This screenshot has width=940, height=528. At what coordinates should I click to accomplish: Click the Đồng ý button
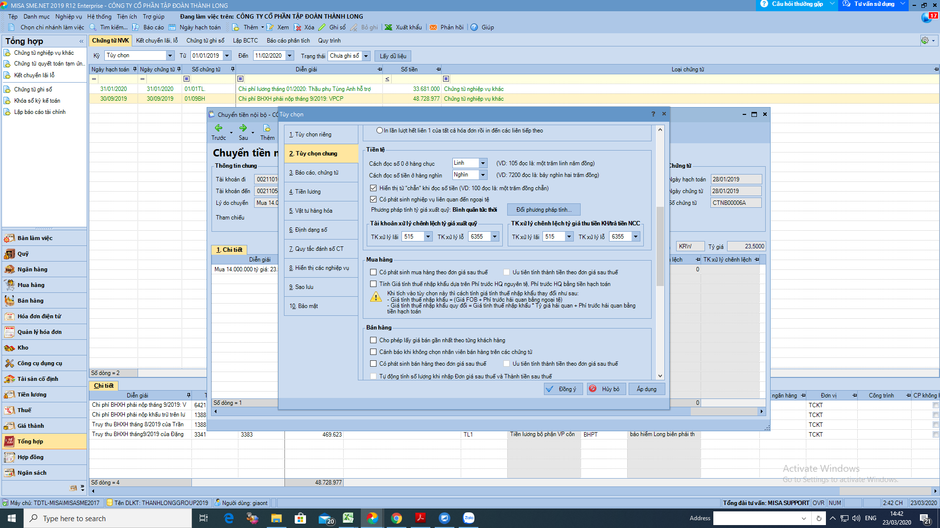click(563, 389)
